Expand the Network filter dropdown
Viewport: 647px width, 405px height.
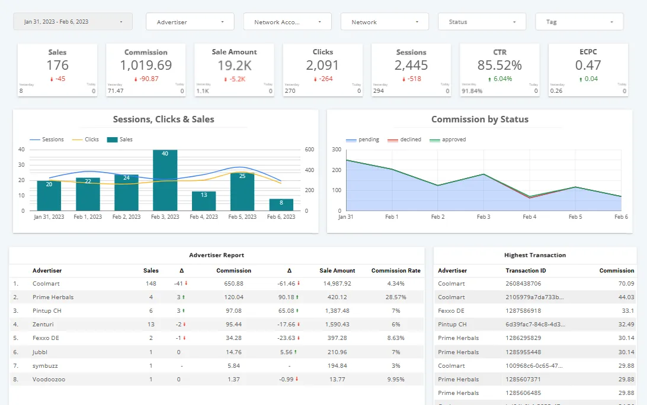coord(384,22)
